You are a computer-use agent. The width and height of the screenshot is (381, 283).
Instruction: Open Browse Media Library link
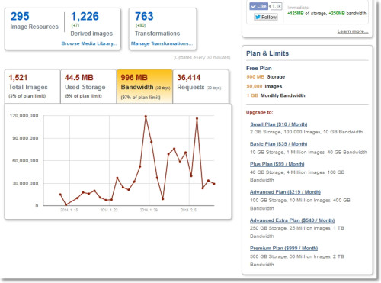coord(89,43)
